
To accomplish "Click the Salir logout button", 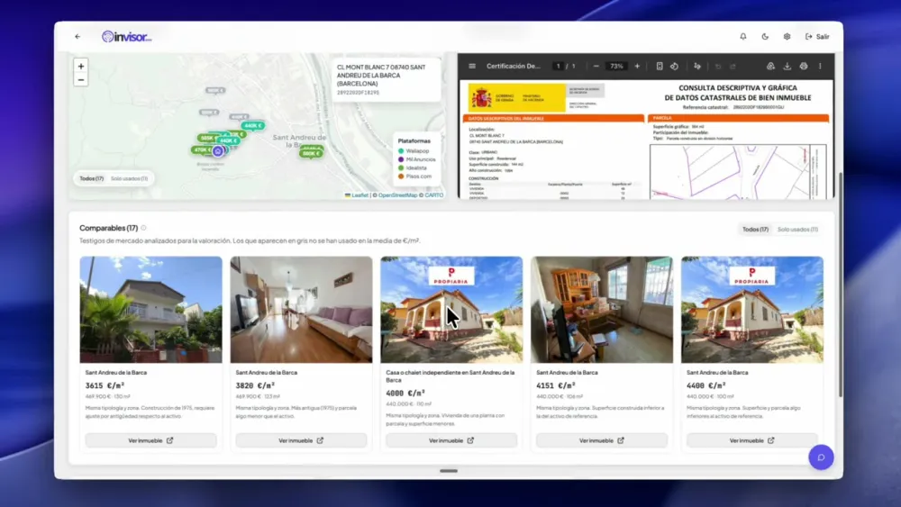I will click(x=817, y=37).
